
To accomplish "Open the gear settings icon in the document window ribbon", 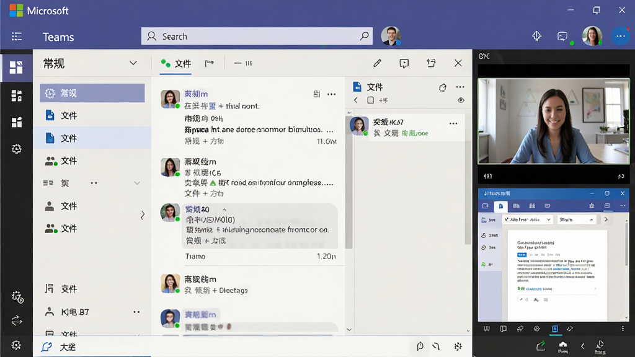I will [592, 206].
